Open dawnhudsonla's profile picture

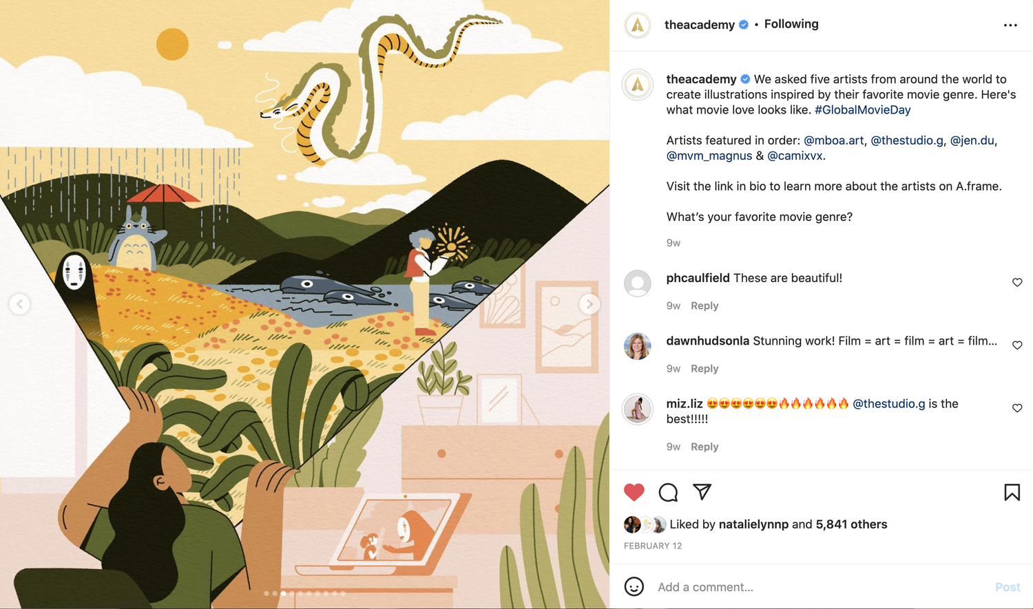pos(638,346)
